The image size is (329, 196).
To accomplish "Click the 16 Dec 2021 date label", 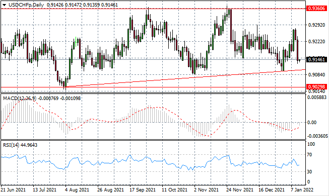I will click(x=272, y=190).
